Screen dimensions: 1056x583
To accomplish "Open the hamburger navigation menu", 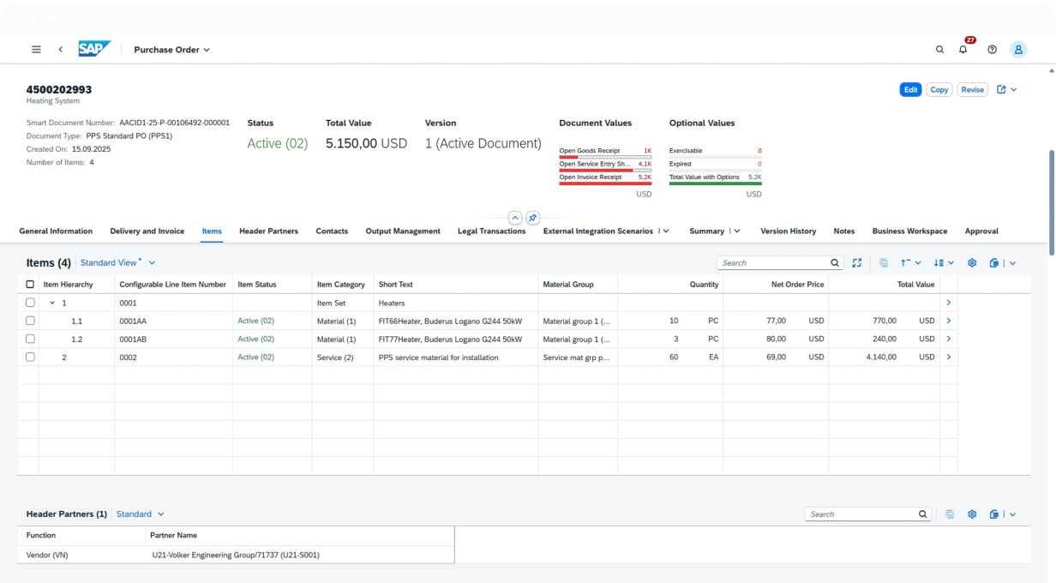I will 36,50.
